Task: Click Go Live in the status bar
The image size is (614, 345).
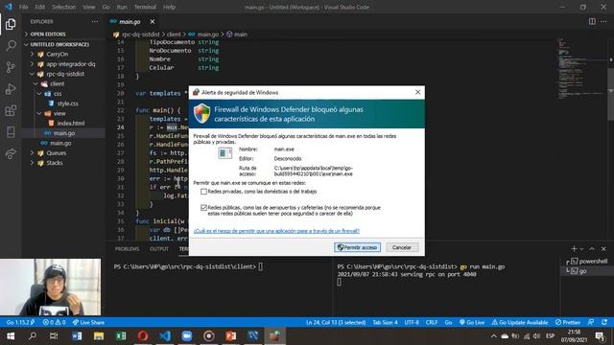Action: click(x=472, y=323)
